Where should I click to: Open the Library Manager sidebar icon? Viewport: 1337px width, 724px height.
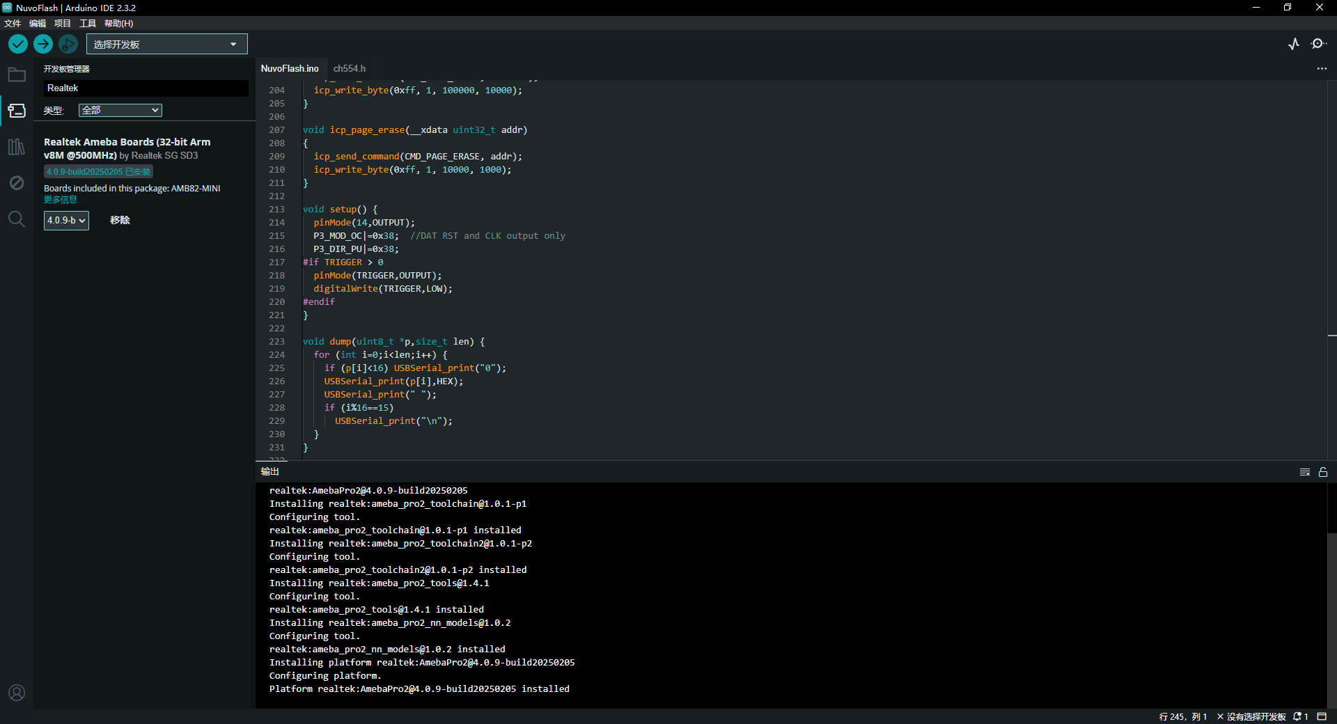coord(17,147)
